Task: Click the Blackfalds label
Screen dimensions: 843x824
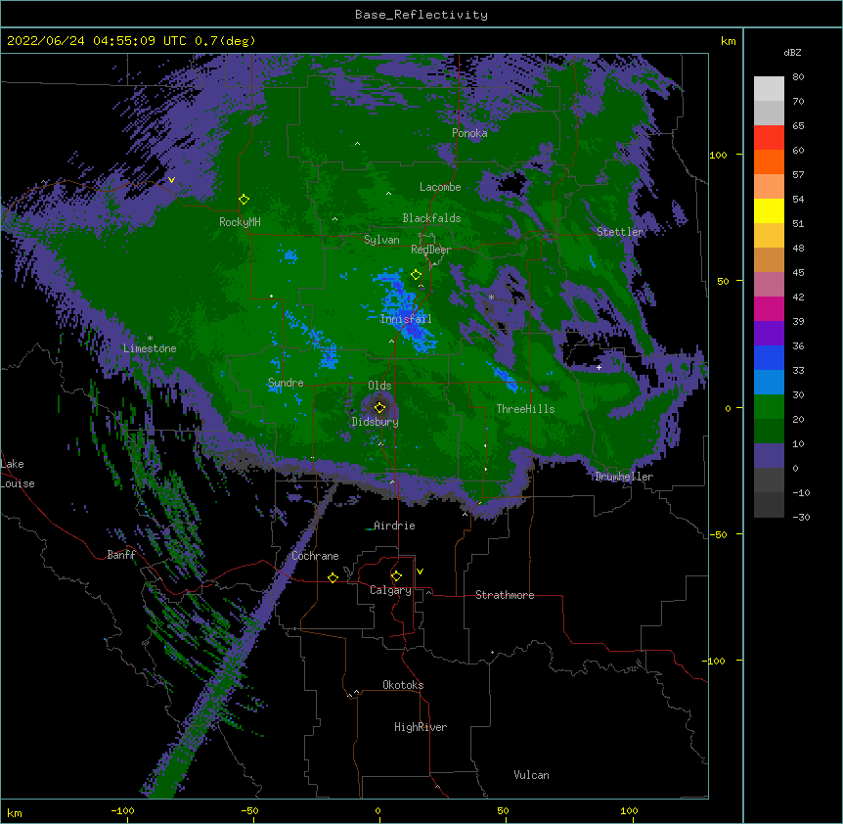Action: [431, 218]
